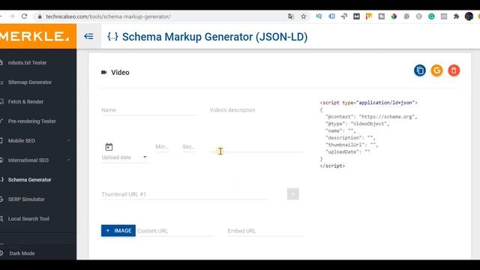Open Upload date dropdown arrow
This screenshot has width=480, height=270.
pyautogui.click(x=145, y=157)
